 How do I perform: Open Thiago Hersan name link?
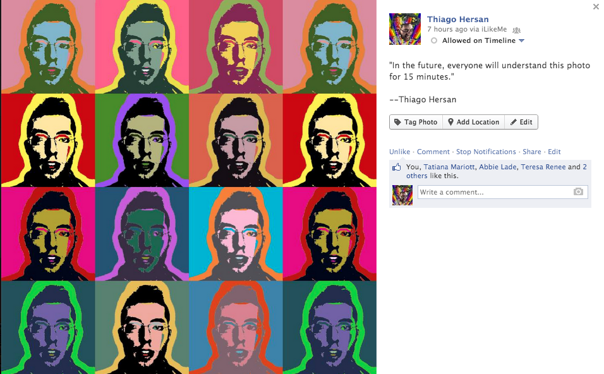coord(457,19)
